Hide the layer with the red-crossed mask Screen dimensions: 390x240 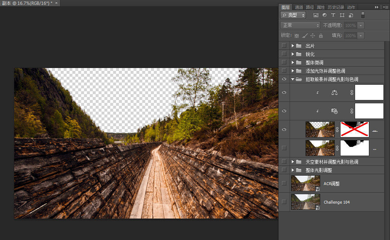click(284, 129)
